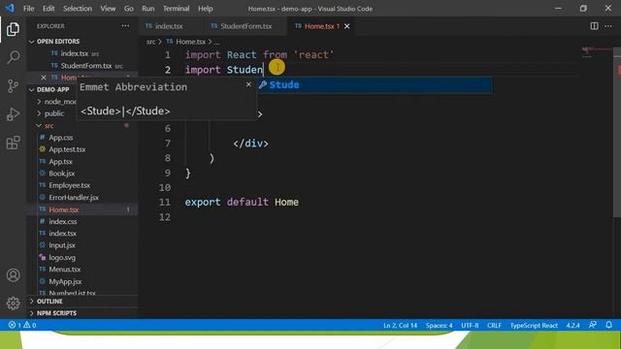
Task: Open the notifications bell in status bar
Action: 608,325
